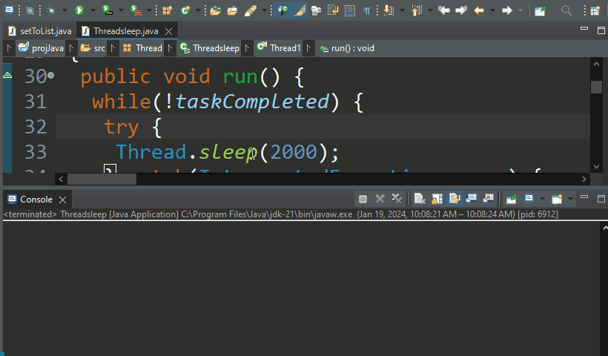Image resolution: width=608 pixels, height=356 pixels.
Task: Close the Threadsleep.java editor tab
Action: tap(168, 31)
